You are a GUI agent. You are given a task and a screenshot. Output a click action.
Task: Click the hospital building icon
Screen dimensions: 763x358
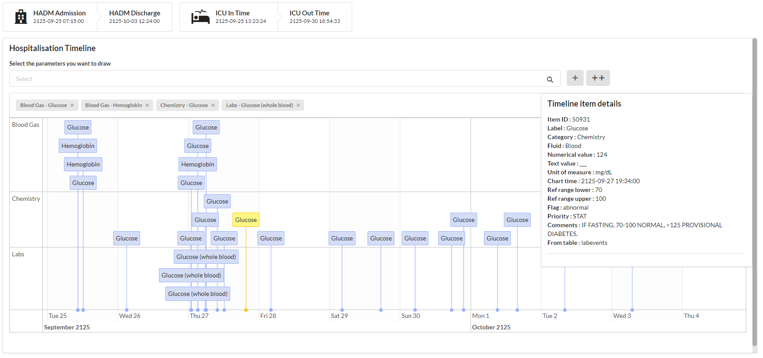(21, 17)
